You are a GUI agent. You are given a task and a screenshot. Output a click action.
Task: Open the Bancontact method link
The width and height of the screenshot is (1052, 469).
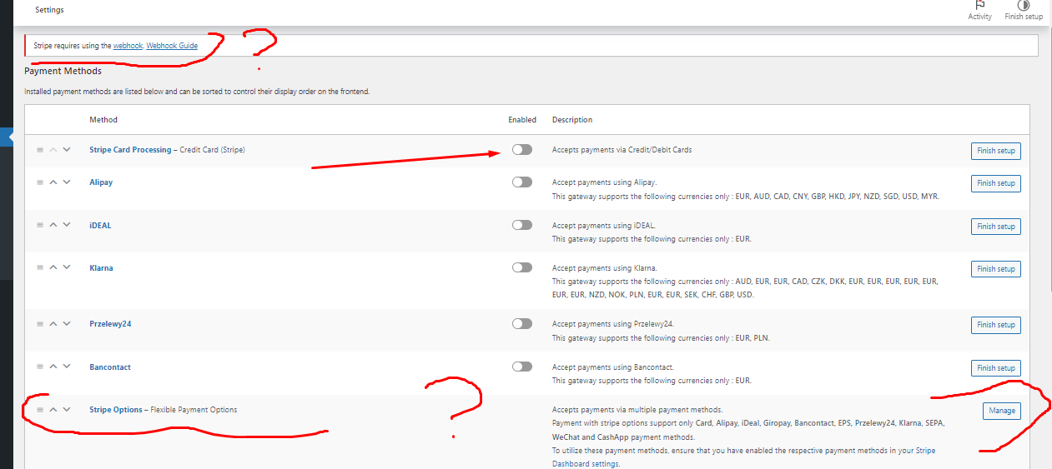[x=110, y=367]
